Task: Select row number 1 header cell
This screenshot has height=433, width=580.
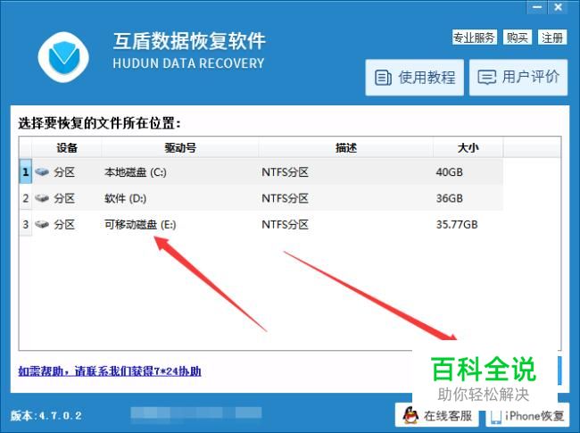Action: (25, 171)
